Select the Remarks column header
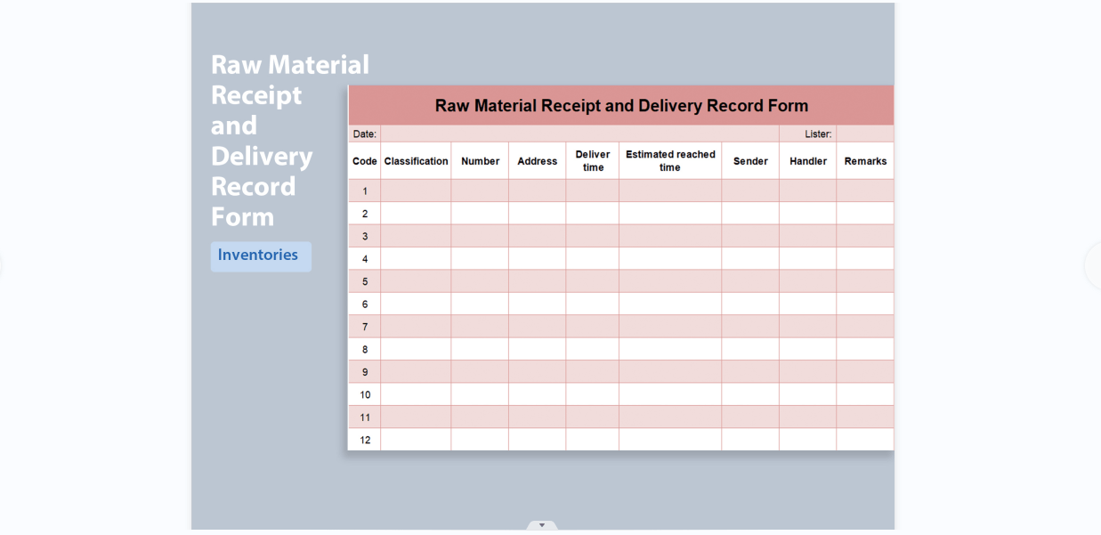This screenshot has height=535, width=1101. tap(864, 161)
